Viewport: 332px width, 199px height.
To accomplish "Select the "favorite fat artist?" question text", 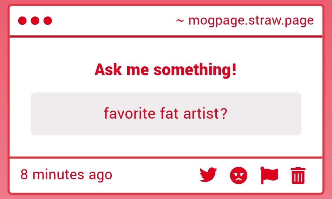I will click(165, 114).
